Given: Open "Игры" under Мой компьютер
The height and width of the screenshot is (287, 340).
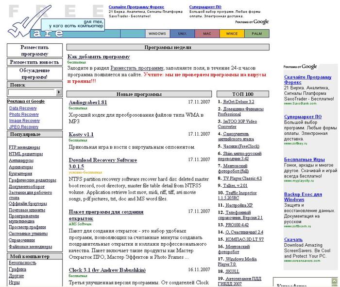Looking at the screenshot, I should point(14,282).
